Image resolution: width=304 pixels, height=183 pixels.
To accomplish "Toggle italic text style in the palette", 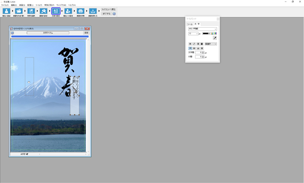I will coord(194,44).
